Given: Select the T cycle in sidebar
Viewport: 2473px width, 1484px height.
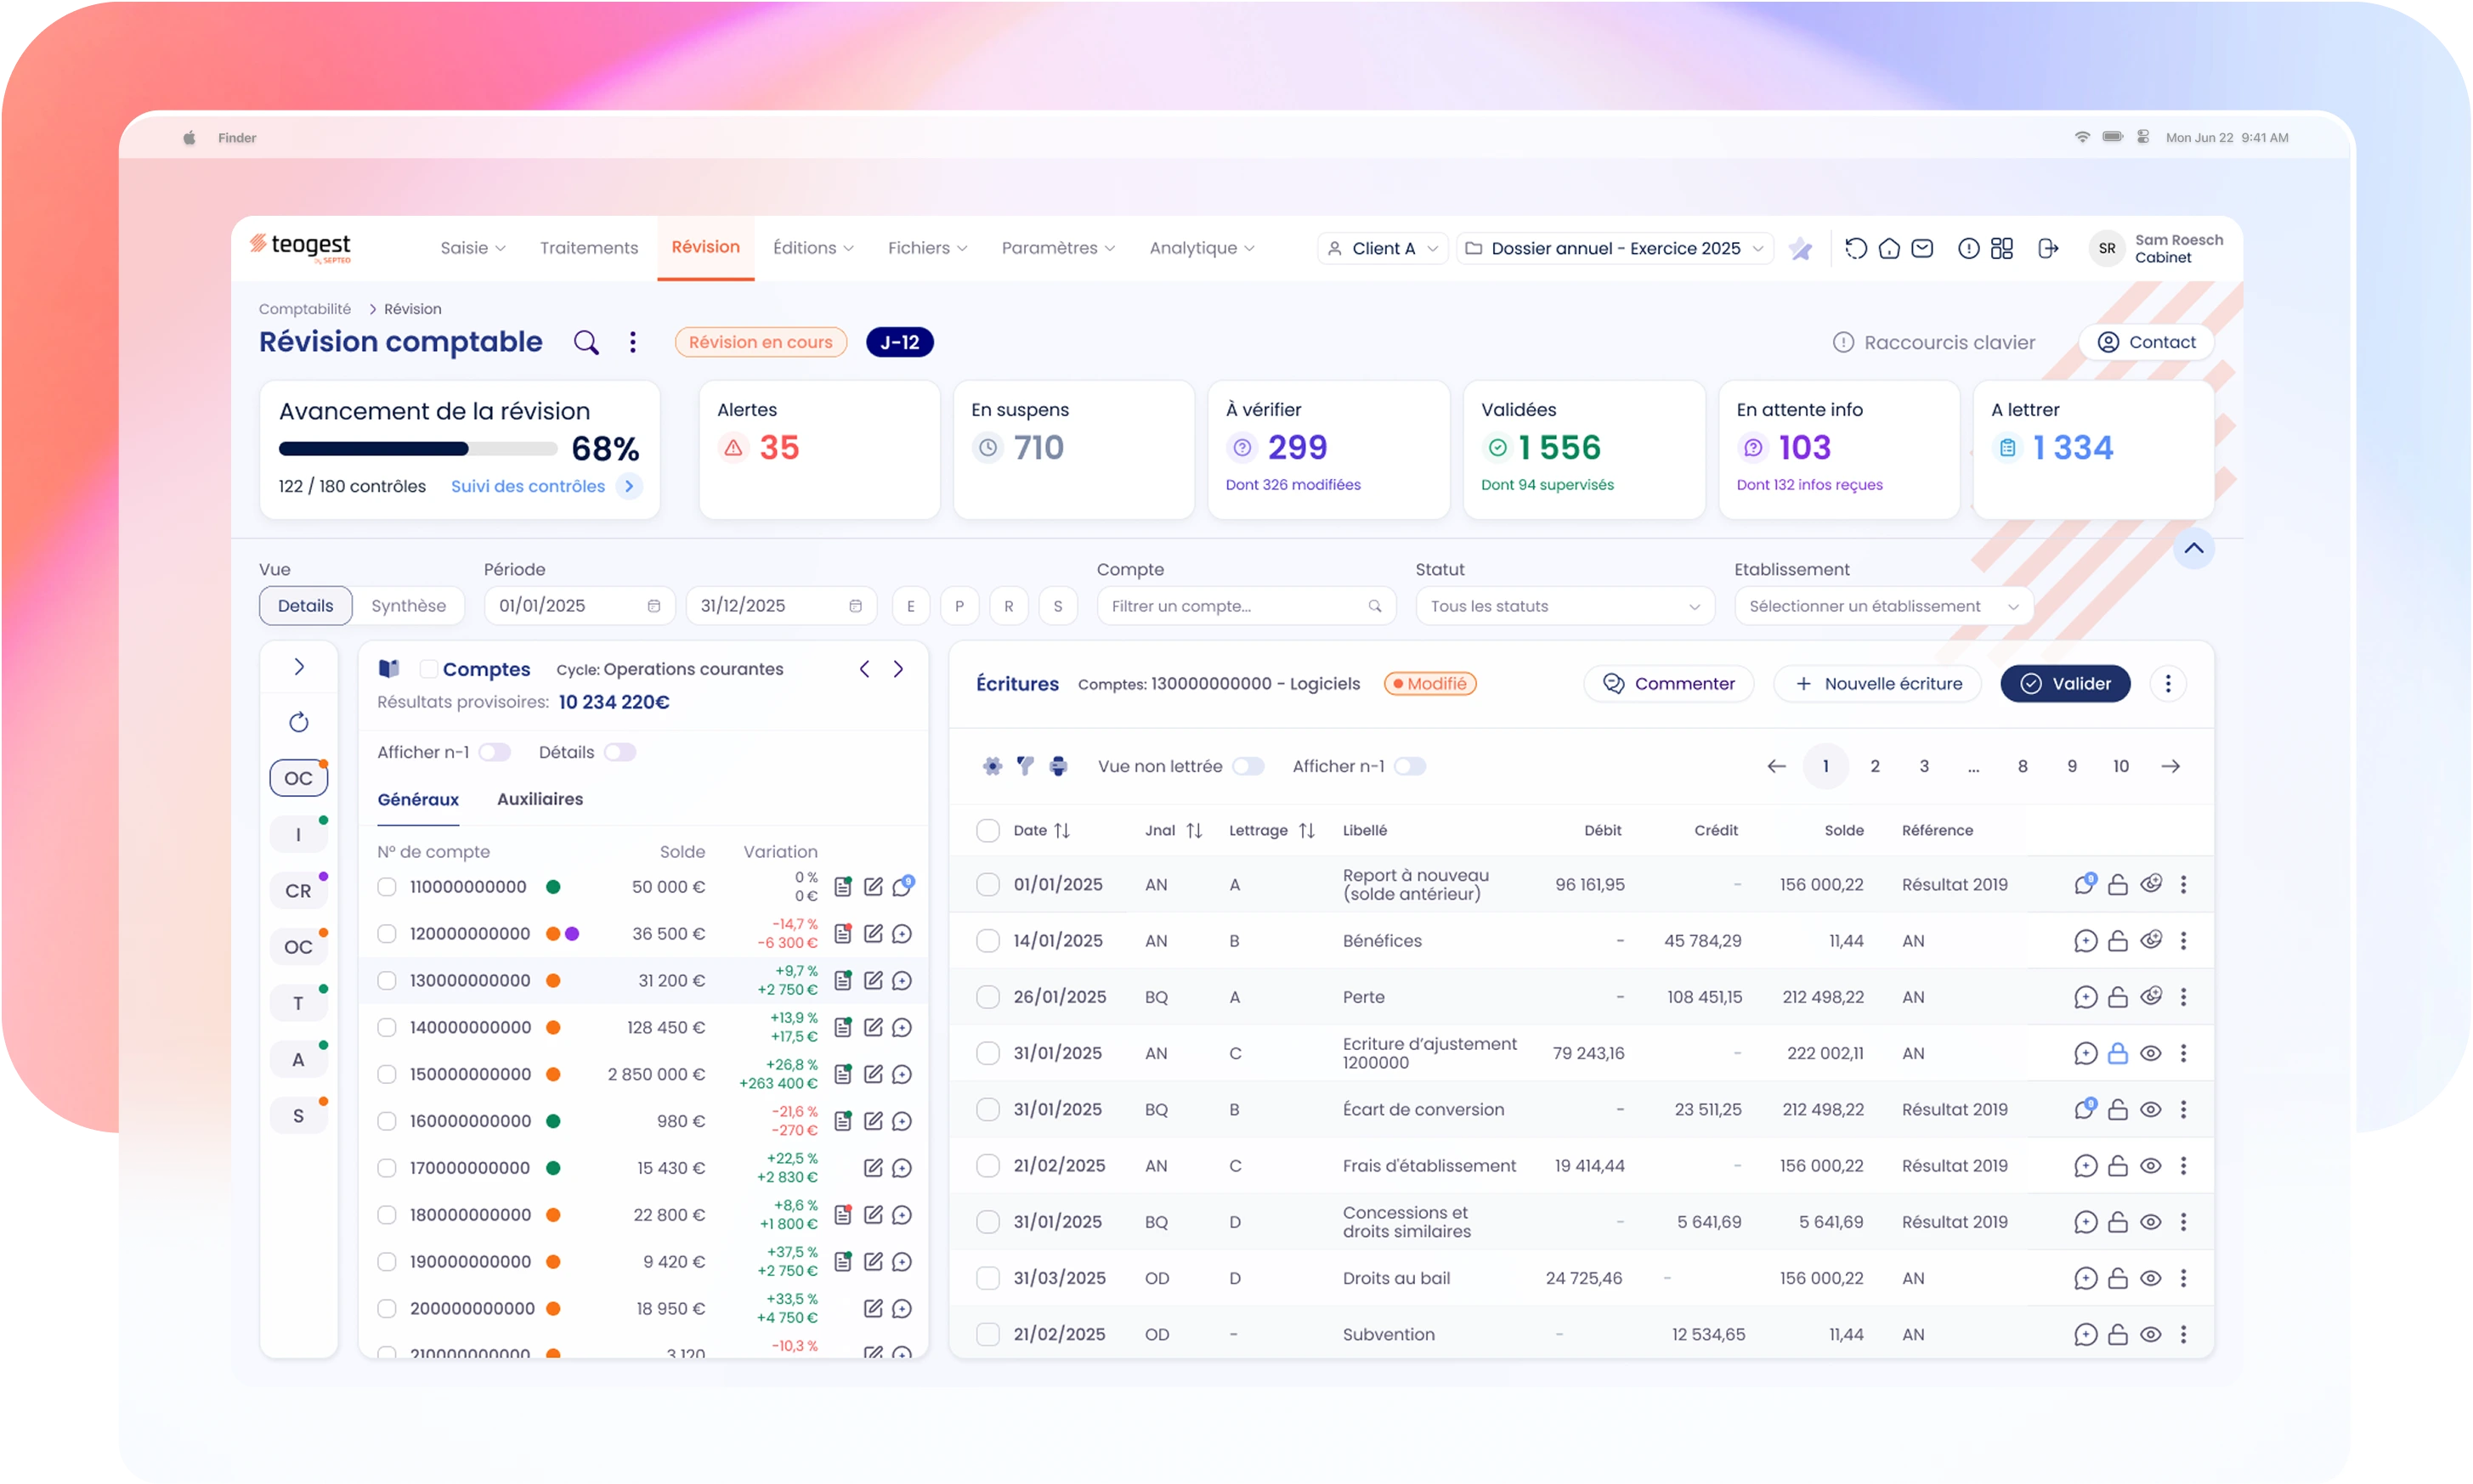Looking at the screenshot, I should (x=298, y=1003).
